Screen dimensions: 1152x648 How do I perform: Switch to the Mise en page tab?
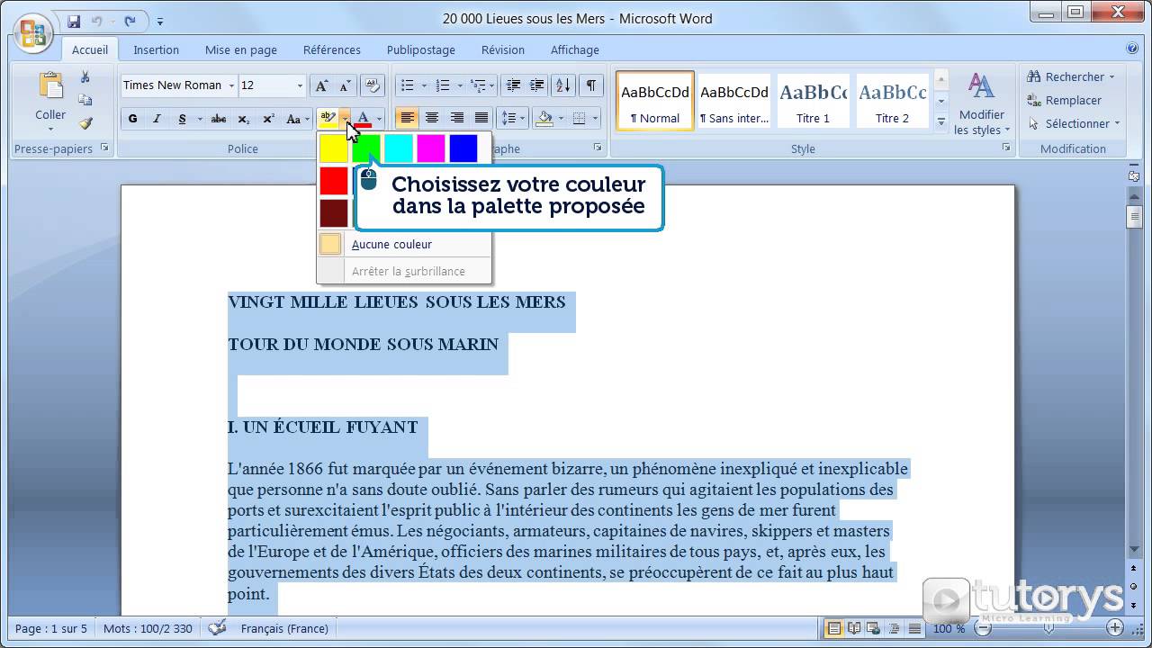pos(241,49)
